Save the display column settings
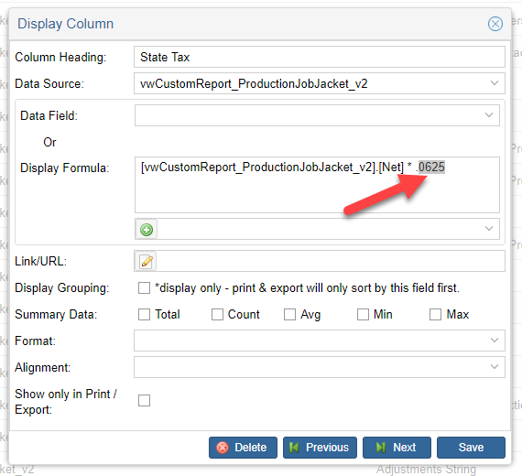The width and height of the screenshot is (522, 476). [x=471, y=448]
